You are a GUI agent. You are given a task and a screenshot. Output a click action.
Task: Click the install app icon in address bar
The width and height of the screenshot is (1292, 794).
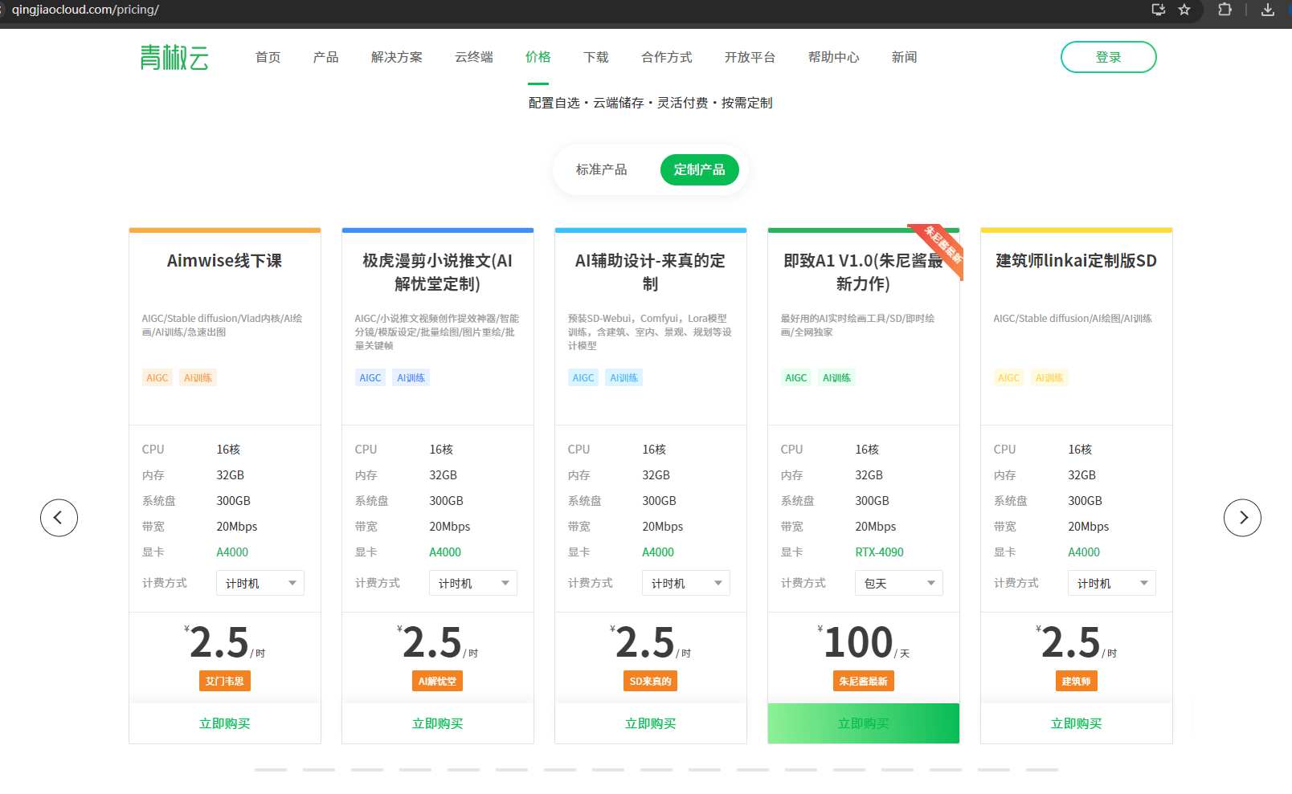coord(1159,10)
